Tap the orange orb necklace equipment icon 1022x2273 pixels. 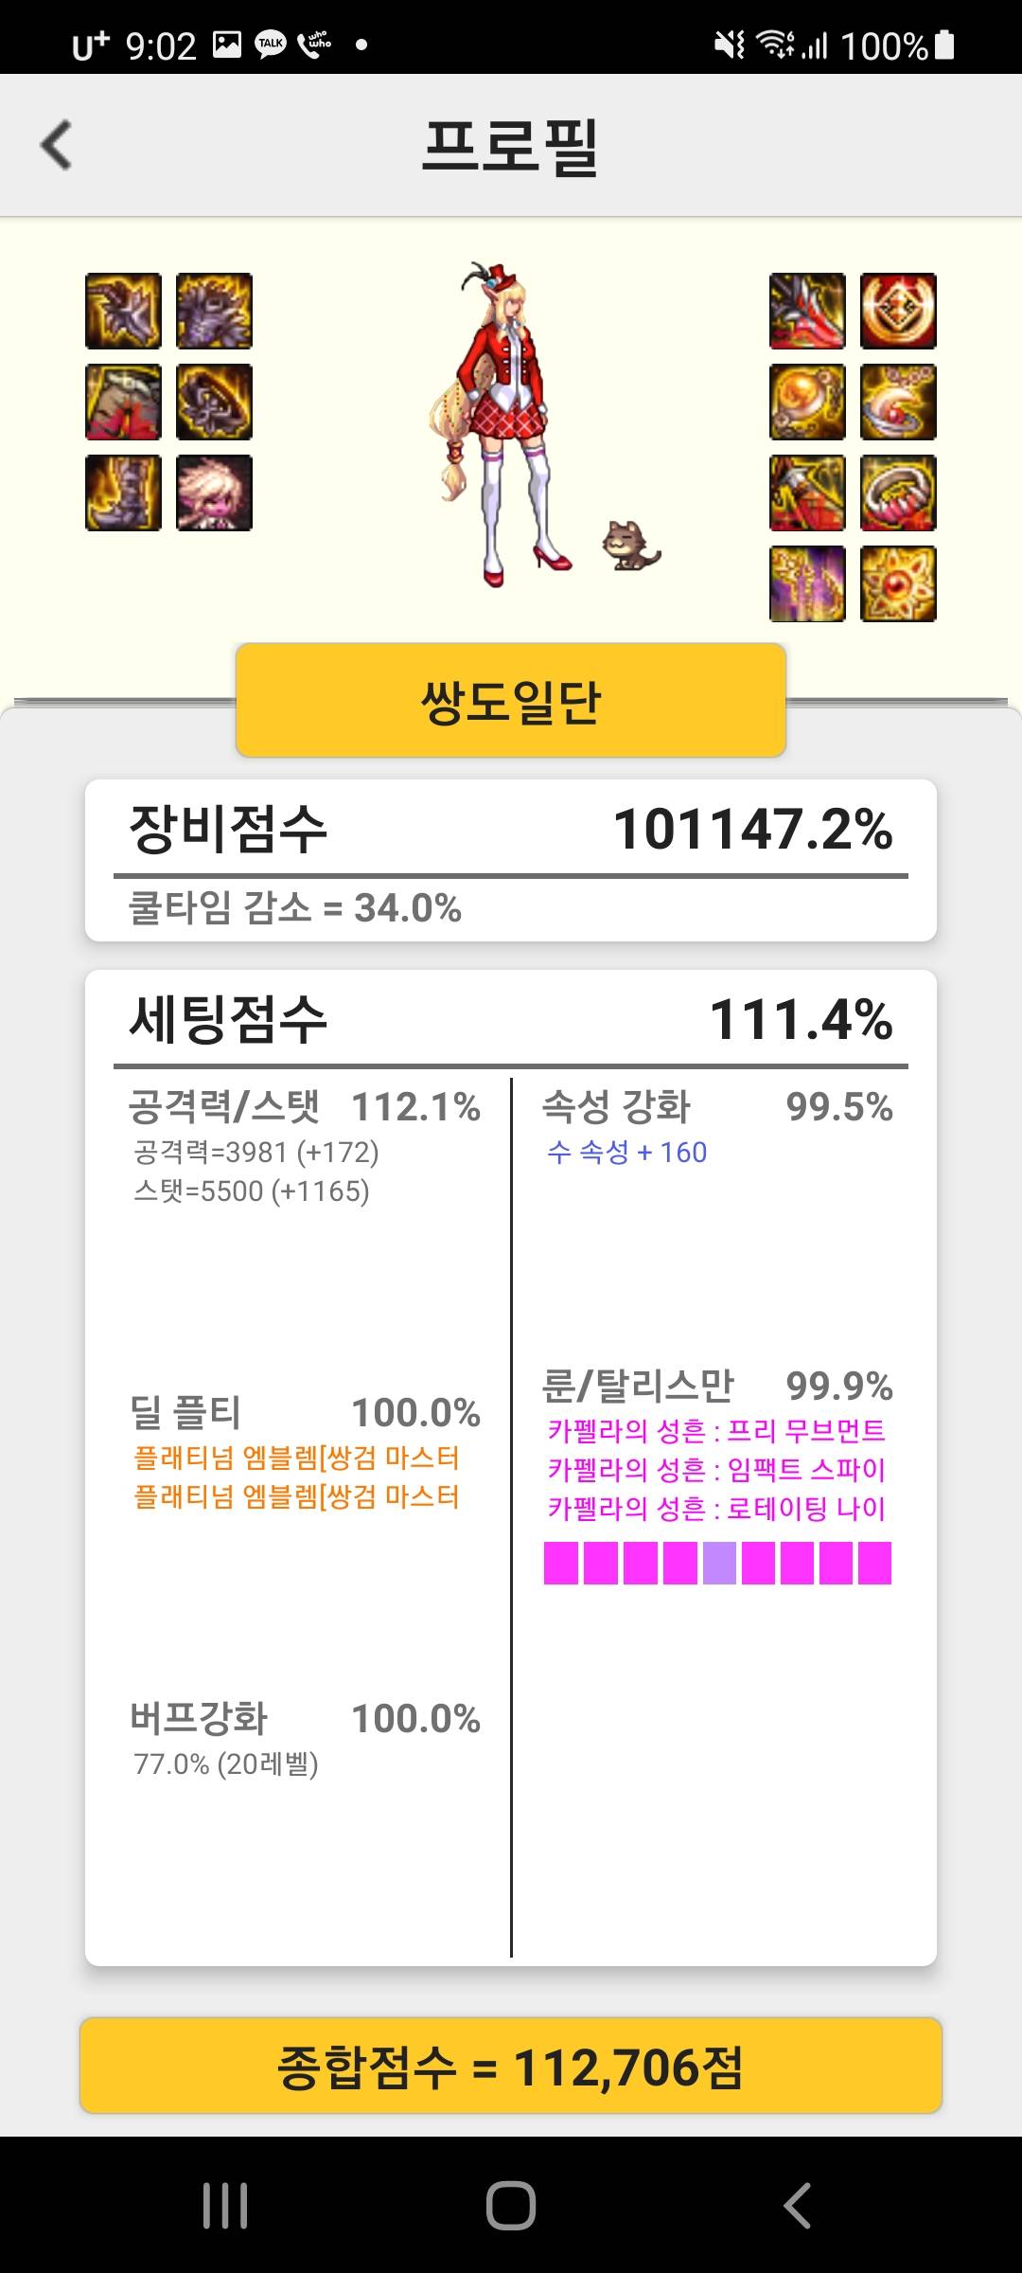point(807,402)
